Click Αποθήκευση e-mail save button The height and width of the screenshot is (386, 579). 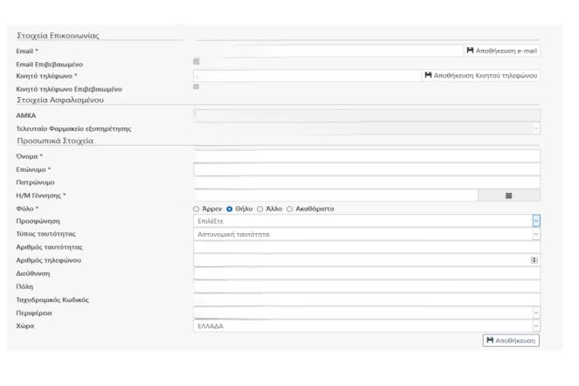click(502, 51)
